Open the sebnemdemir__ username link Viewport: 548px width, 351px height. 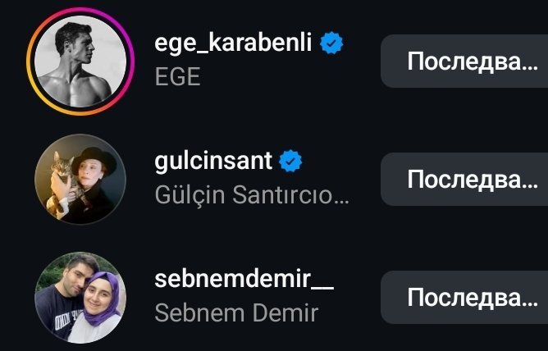(244, 279)
